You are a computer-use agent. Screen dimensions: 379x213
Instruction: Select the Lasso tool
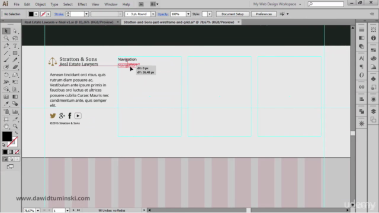pyautogui.click(x=15, y=38)
